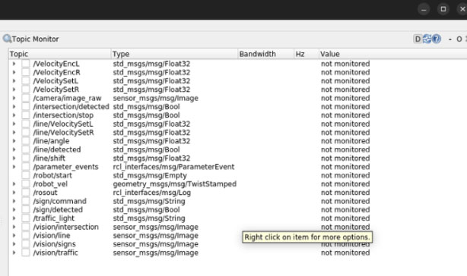Expand the /rosout topic arrow
The image size is (467, 276).
(14, 193)
